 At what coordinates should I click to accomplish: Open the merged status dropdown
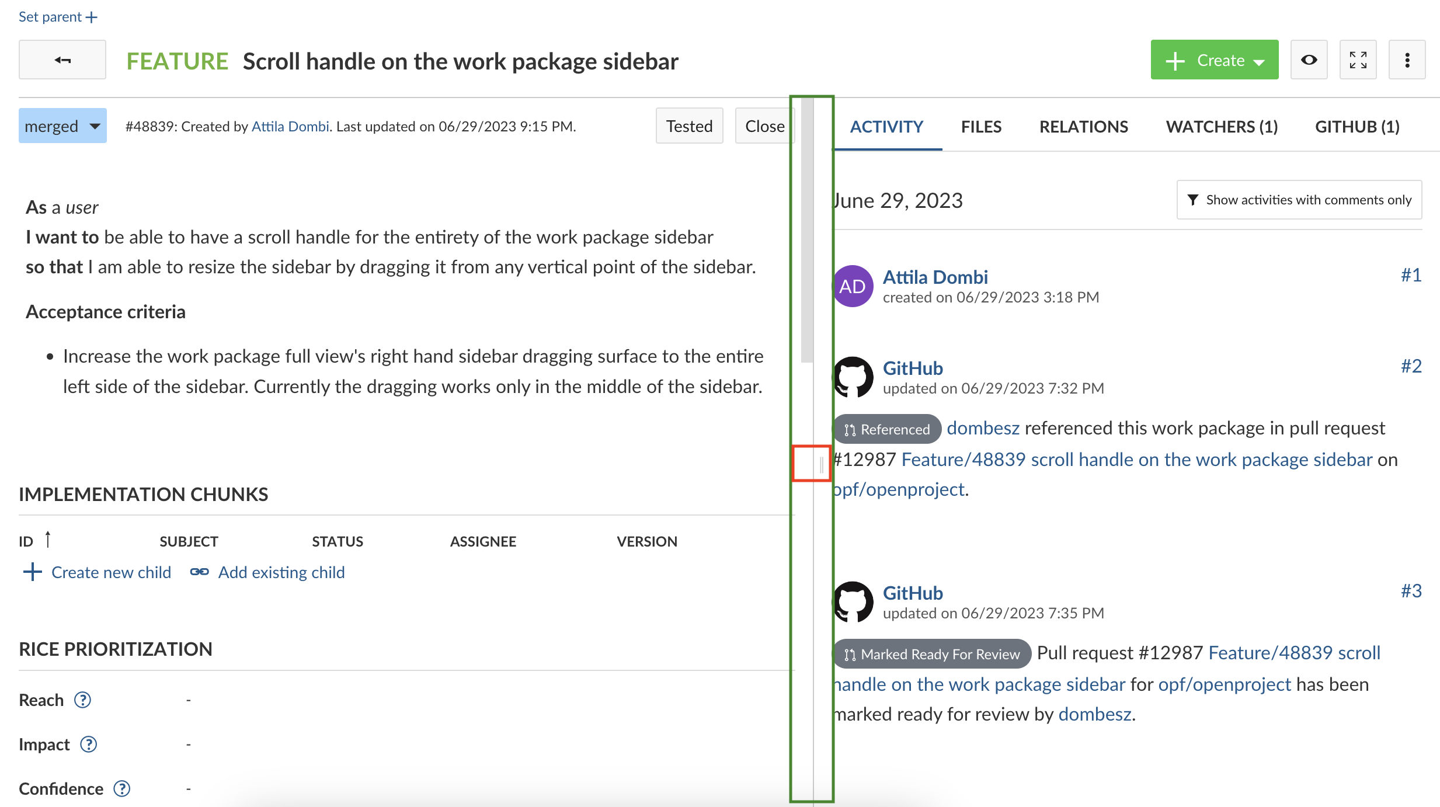tap(62, 126)
